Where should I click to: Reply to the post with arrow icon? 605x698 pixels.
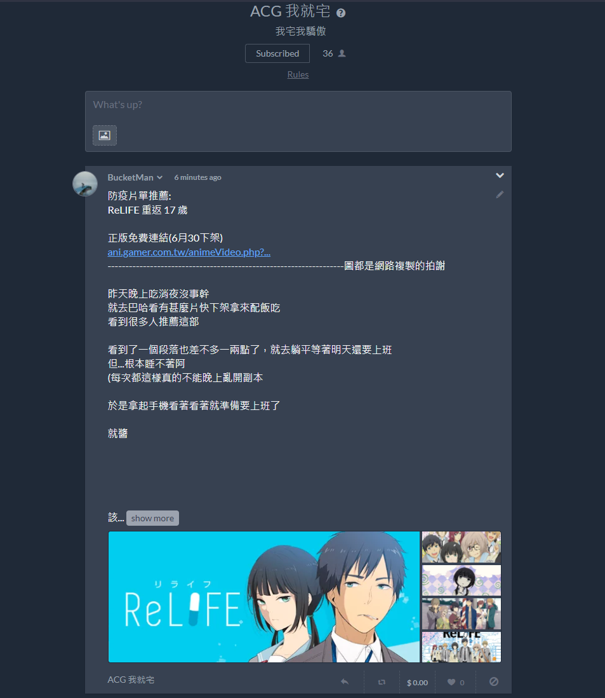[345, 681]
